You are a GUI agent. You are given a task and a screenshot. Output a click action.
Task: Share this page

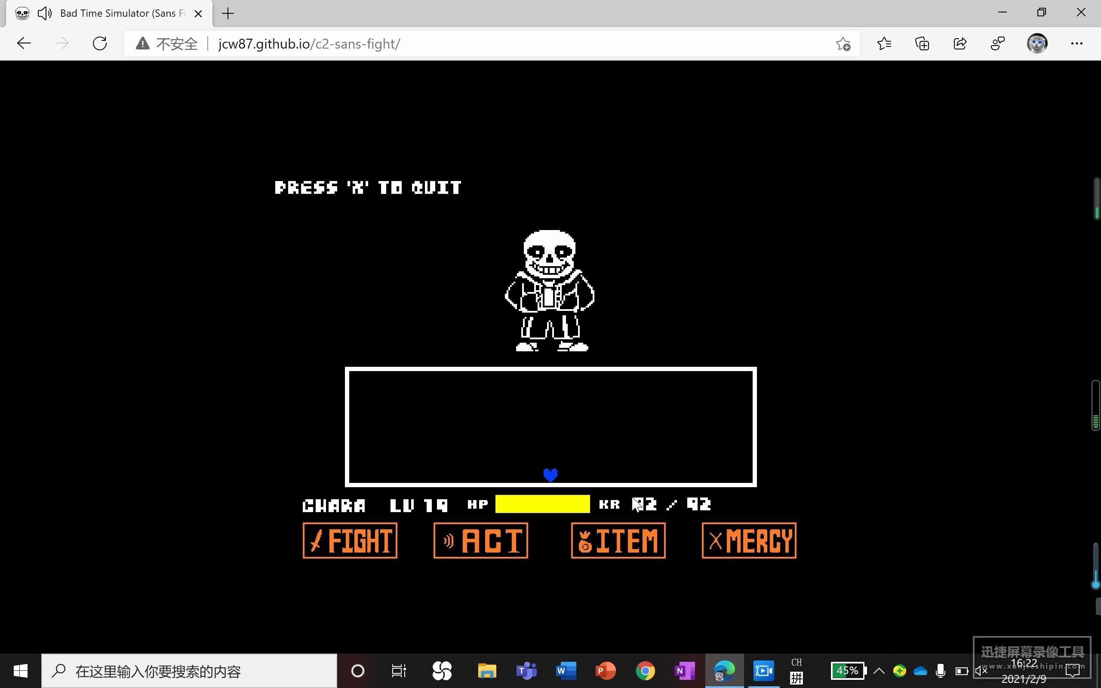coord(960,44)
